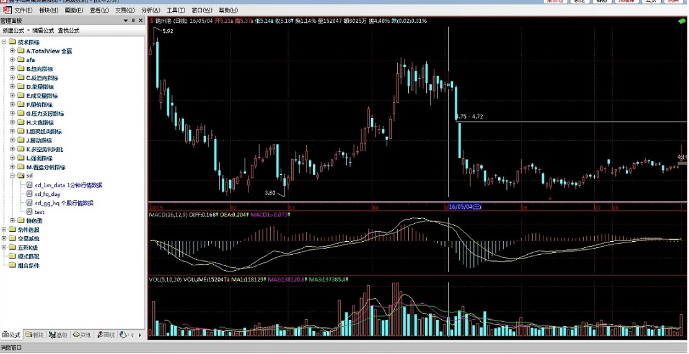This screenshot has height=354, width=689.
Task: Open the 工具(T) menu
Action: coord(175,11)
